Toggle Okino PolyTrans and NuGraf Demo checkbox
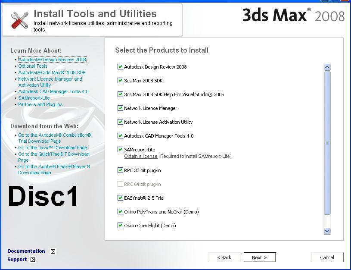 tap(120, 211)
